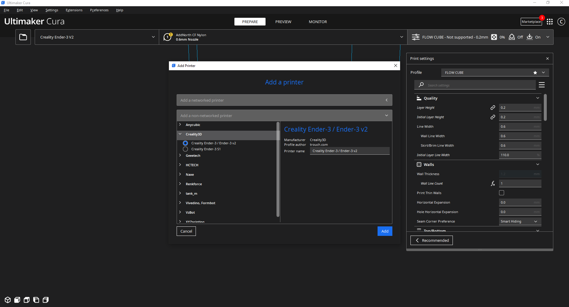Click the Printer name input field

point(350,151)
